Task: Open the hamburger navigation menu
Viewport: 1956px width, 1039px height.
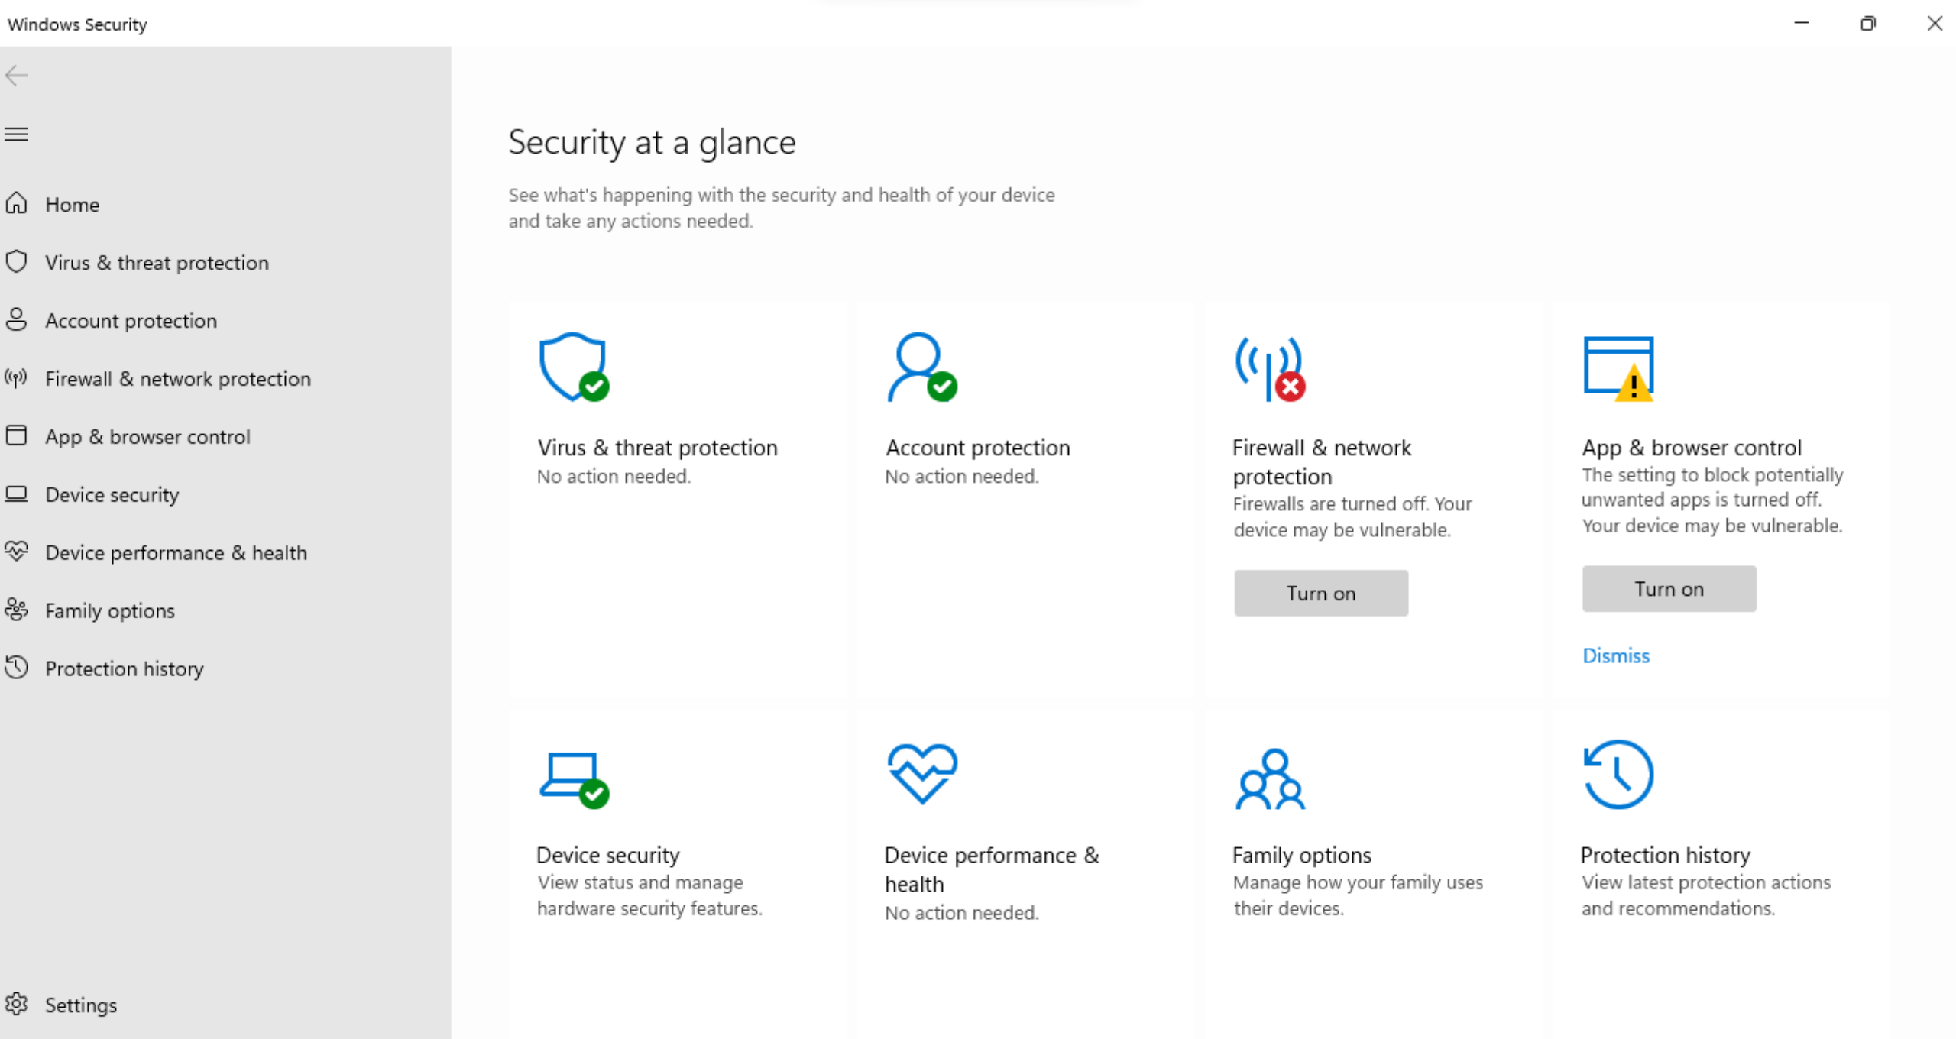Action: [17, 134]
